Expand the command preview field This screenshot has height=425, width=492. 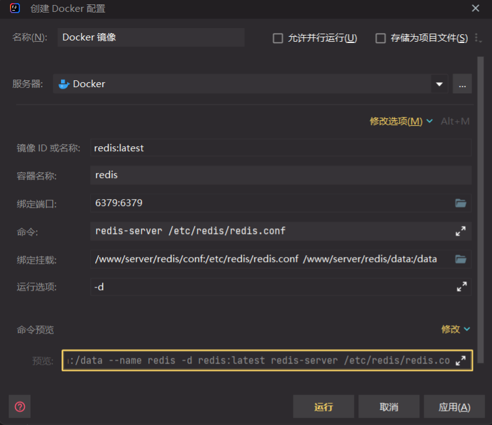[x=461, y=360]
